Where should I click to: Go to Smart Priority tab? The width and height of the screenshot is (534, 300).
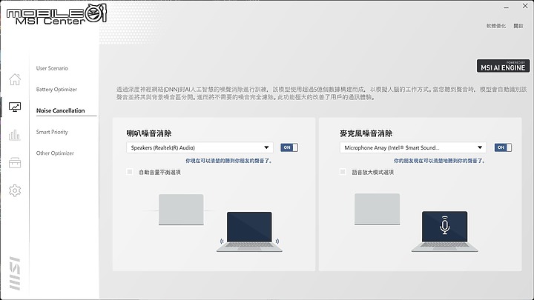click(x=52, y=132)
